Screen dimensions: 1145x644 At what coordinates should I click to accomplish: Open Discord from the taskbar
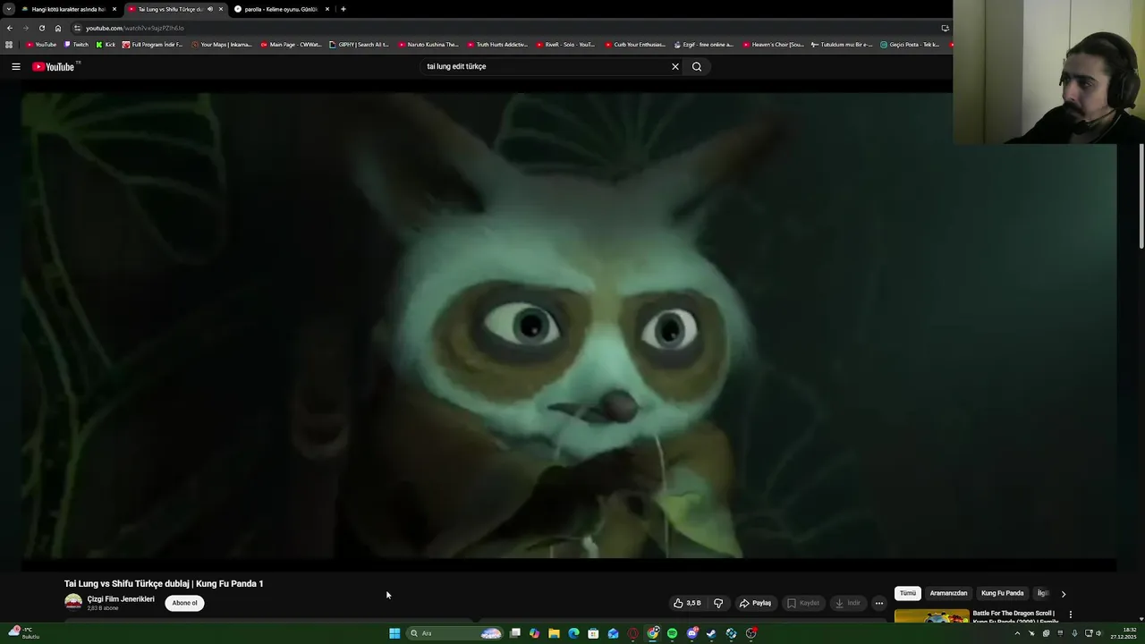click(x=691, y=633)
